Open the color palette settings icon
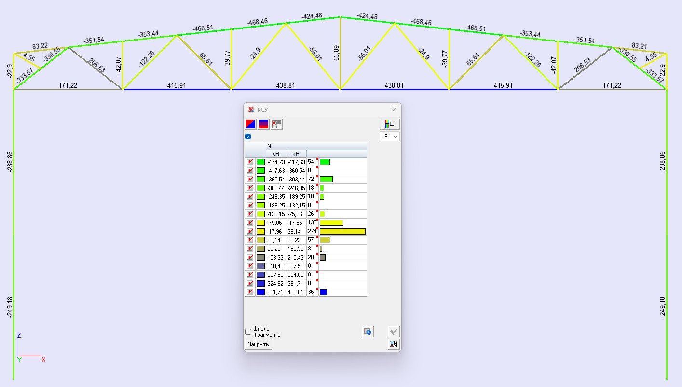Screen dimensions: 682x387 [390, 124]
